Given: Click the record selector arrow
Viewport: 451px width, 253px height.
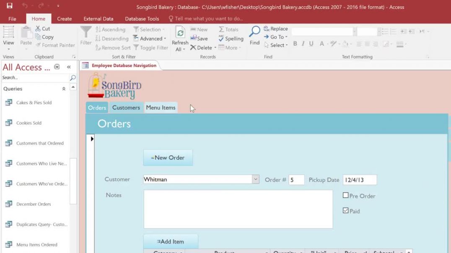Looking at the screenshot, I should pyautogui.click(x=92, y=139).
